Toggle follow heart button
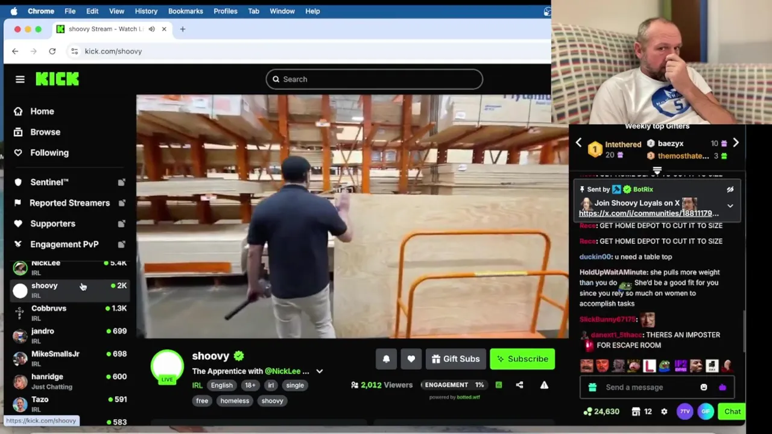Screen dimensions: 772x434 pyautogui.click(x=411, y=359)
